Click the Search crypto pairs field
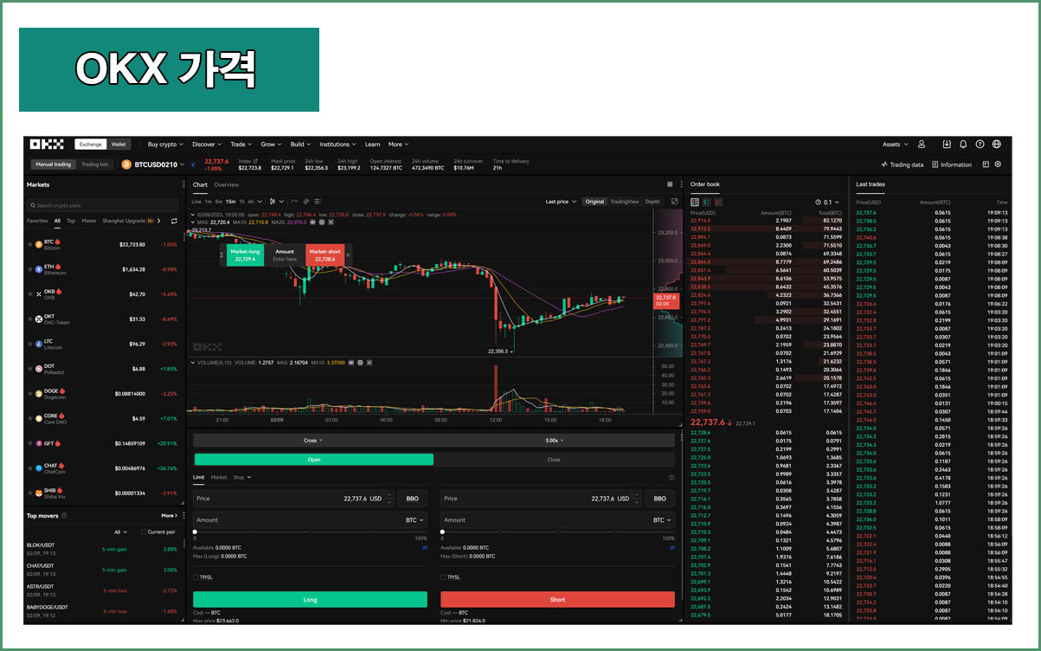Screen dimensions: 1041x651 click(x=103, y=205)
